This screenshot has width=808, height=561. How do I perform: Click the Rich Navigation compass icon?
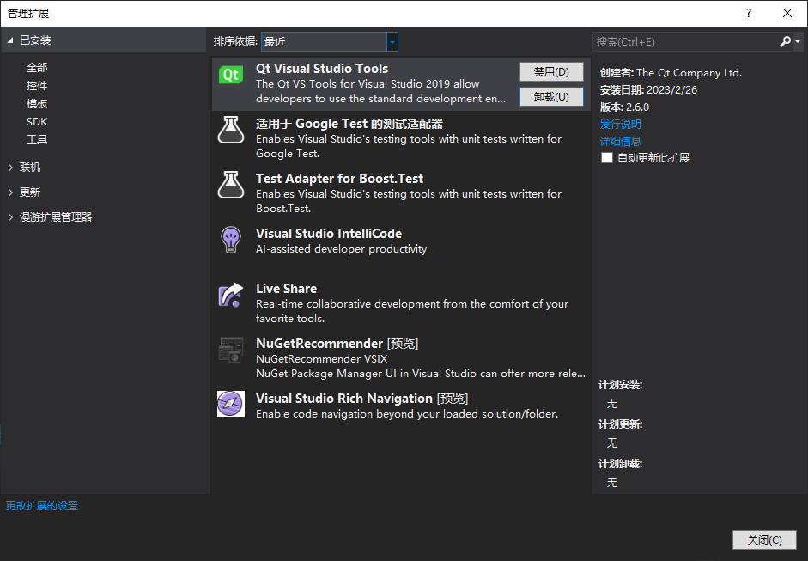231,404
